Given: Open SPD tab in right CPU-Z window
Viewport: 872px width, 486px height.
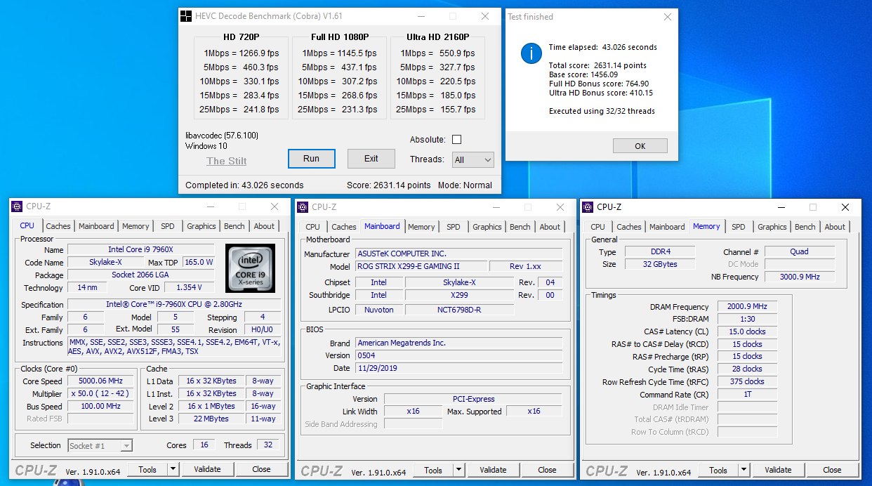Looking at the screenshot, I should 739,227.
